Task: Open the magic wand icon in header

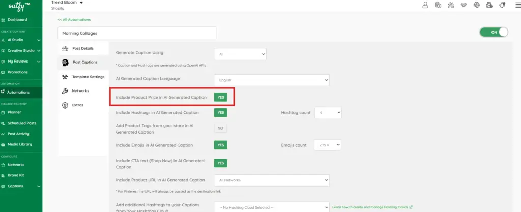Action: [x=451, y=5]
